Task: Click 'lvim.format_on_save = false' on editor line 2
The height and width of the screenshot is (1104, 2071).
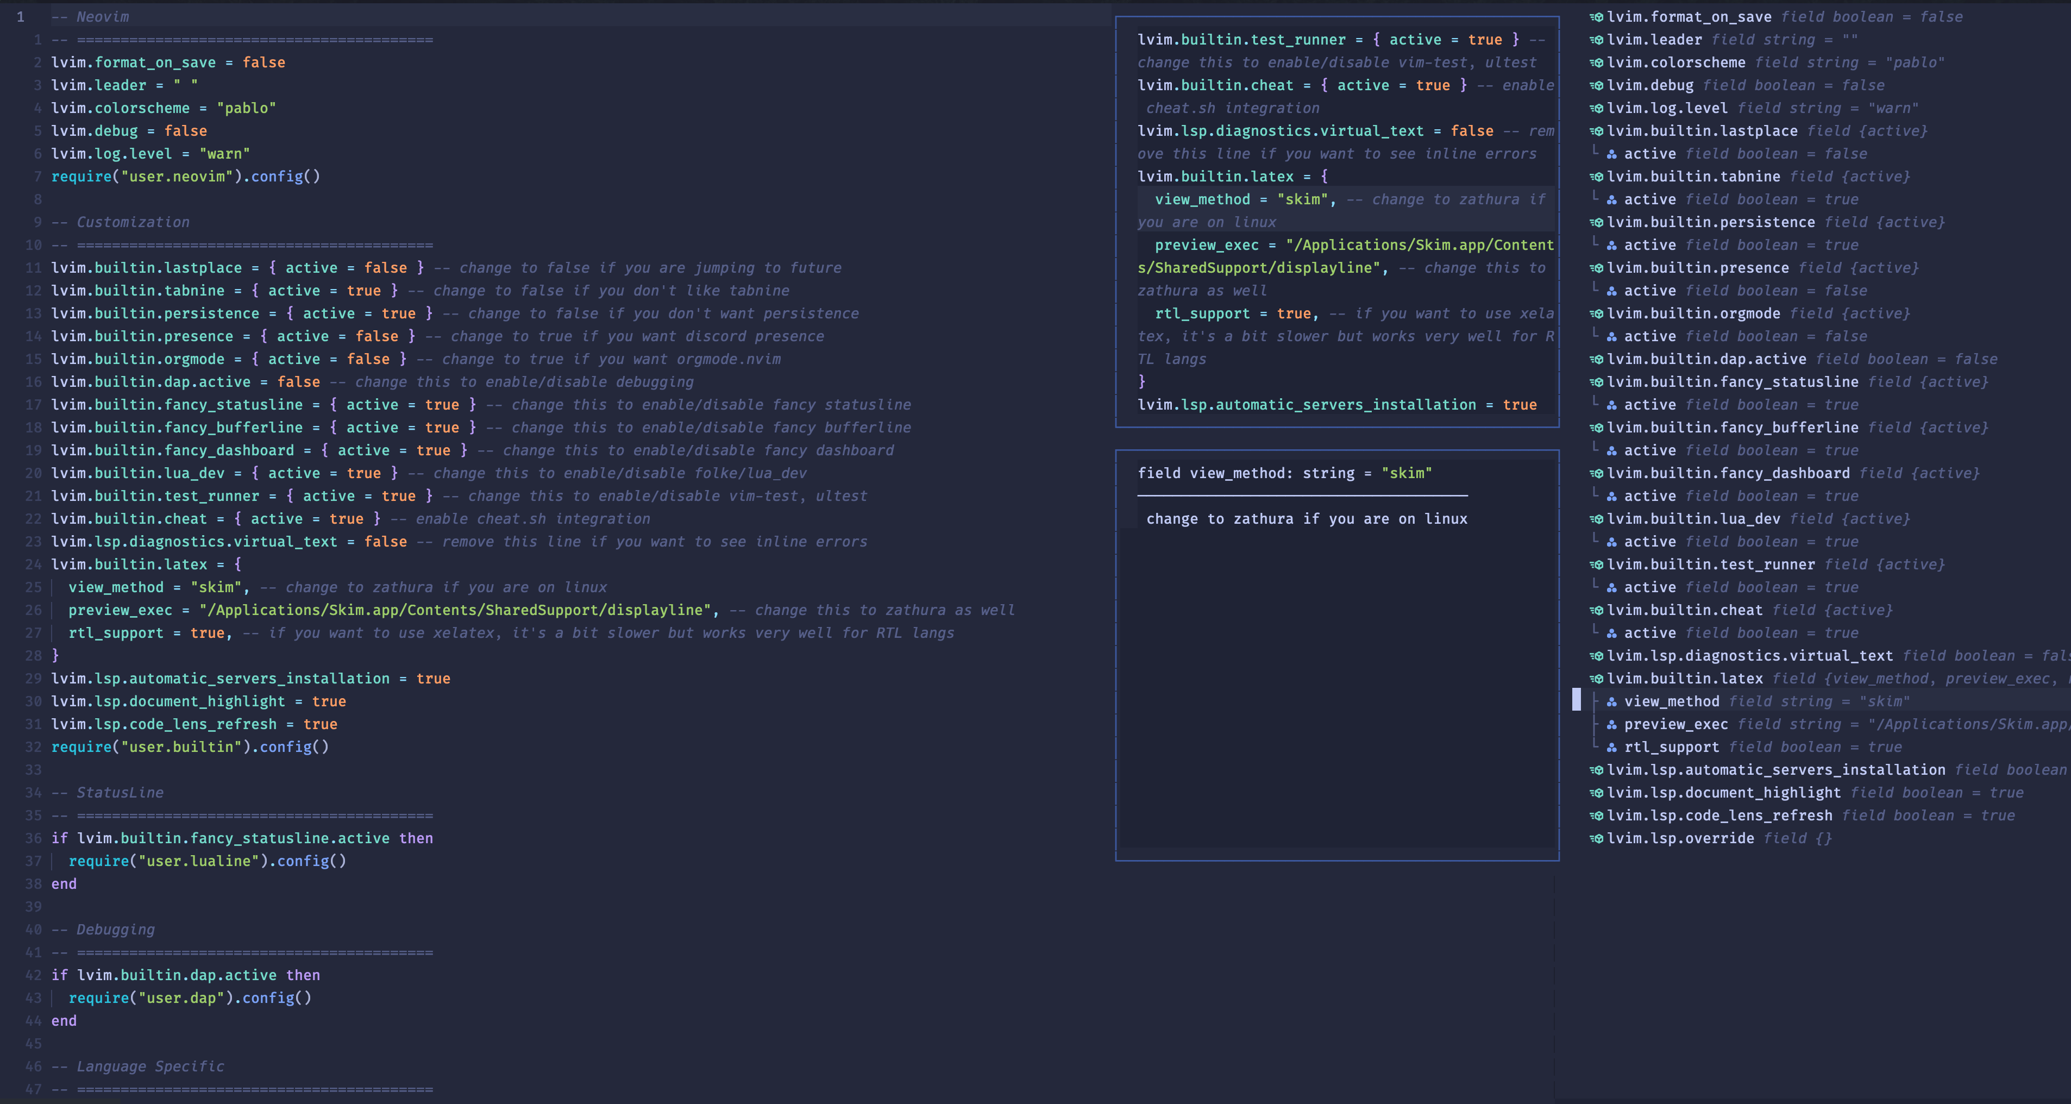Action: 168,62
